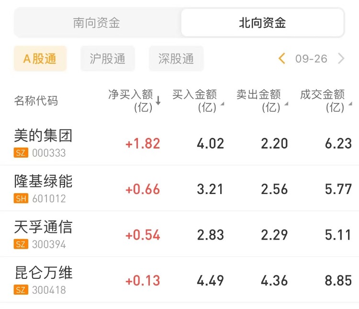
Task: Select the 深股通 filter
Action: [176, 59]
